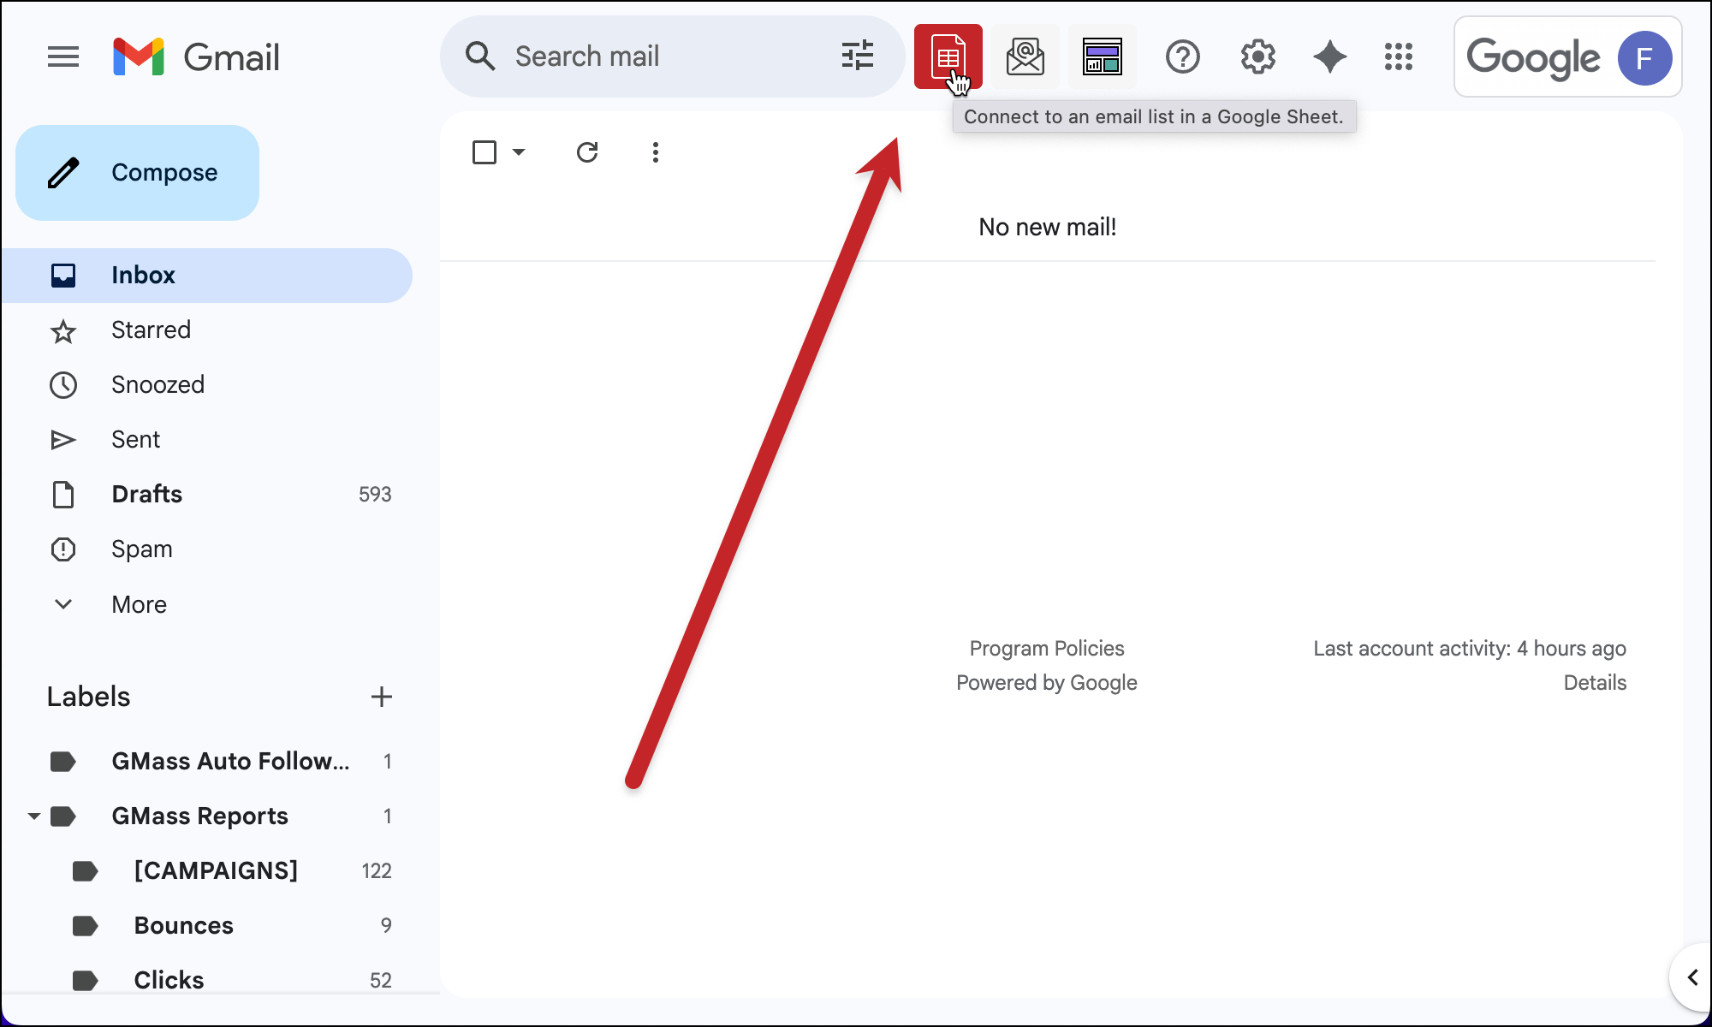Open the GMass dashboard/reports icon
The image size is (1712, 1027).
point(1103,56)
